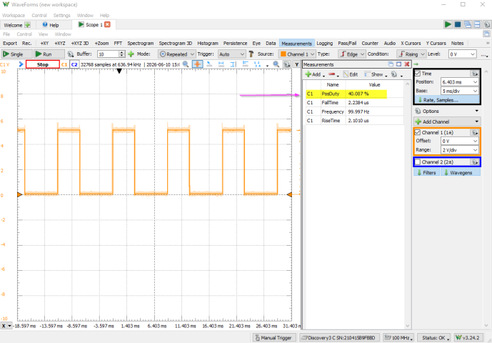
Task: Click the green plus add-buffer icon beside Mode
Action: (x=131, y=54)
